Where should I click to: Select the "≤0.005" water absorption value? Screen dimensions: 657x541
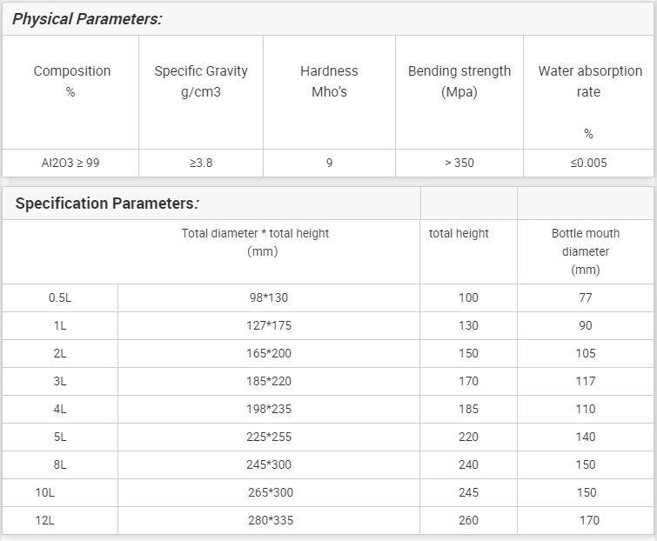click(x=589, y=163)
